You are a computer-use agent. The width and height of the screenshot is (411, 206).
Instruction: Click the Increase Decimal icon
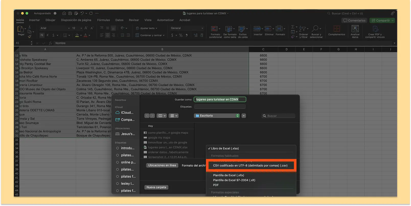[196, 35]
